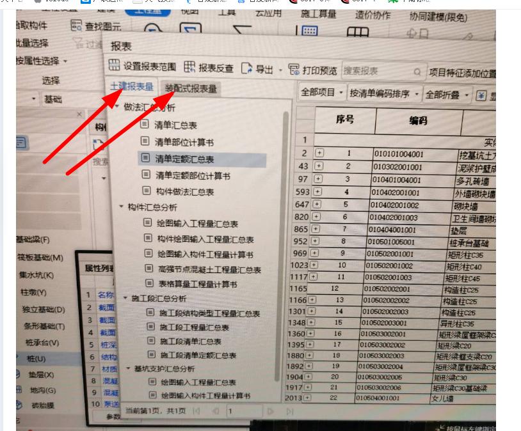Open the 协同建模(限免) ribbon tab
521x431 pixels.
tap(438, 17)
